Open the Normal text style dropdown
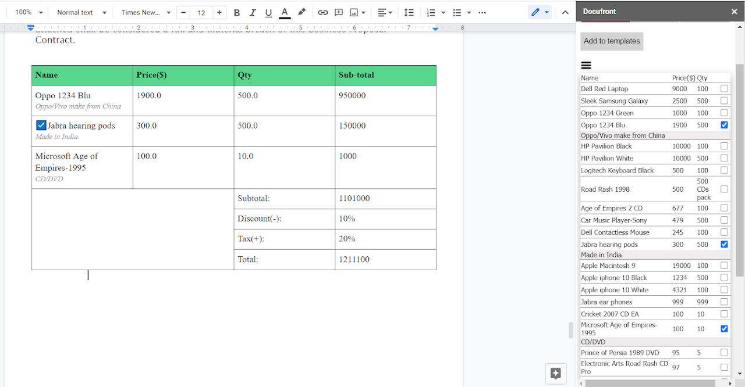The width and height of the screenshot is (745, 387). pyautogui.click(x=81, y=12)
